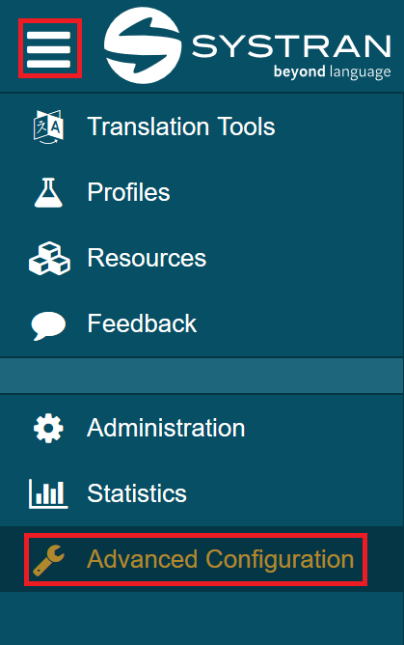Image resolution: width=404 pixels, height=645 pixels.
Task: Select the Profiles flask icon
Action: pos(48,192)
